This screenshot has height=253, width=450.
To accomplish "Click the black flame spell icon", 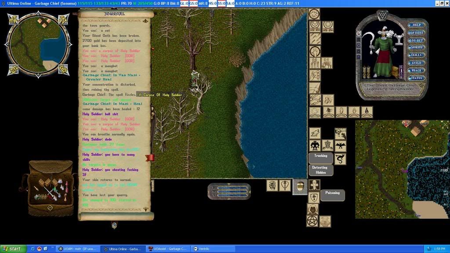I will tap(367, 112).
